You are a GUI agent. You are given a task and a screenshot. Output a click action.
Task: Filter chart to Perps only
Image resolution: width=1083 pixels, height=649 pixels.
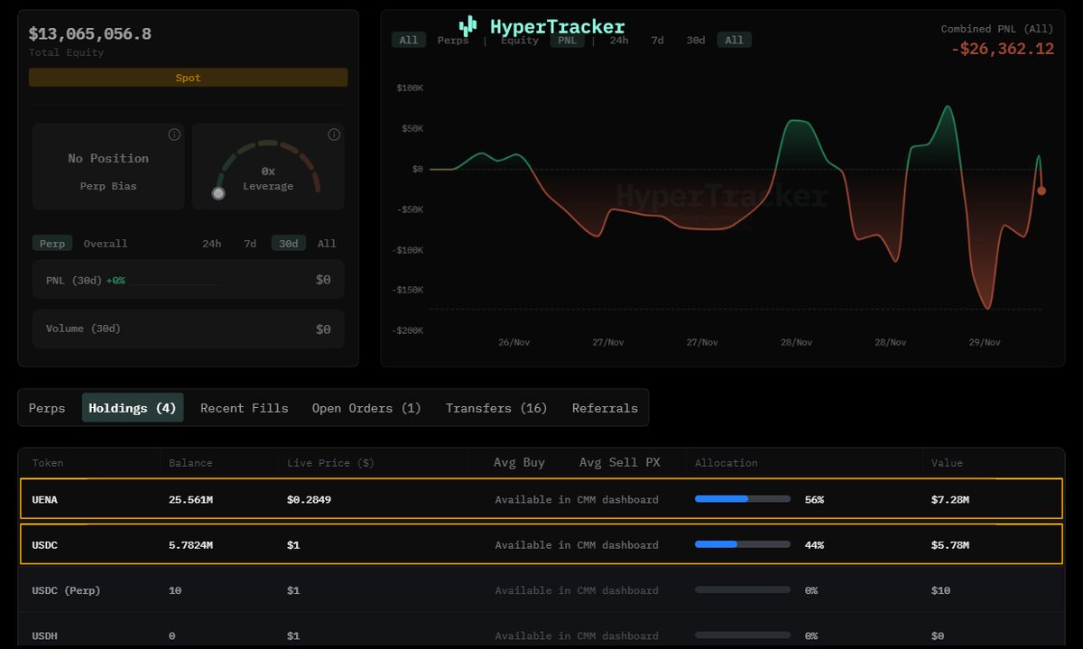(453, 41)
